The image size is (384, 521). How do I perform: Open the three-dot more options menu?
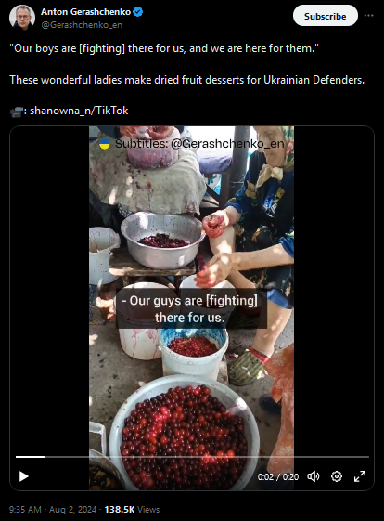pos(369,16)
